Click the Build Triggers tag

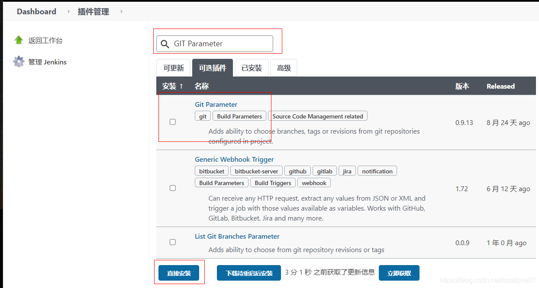(273, 183)
